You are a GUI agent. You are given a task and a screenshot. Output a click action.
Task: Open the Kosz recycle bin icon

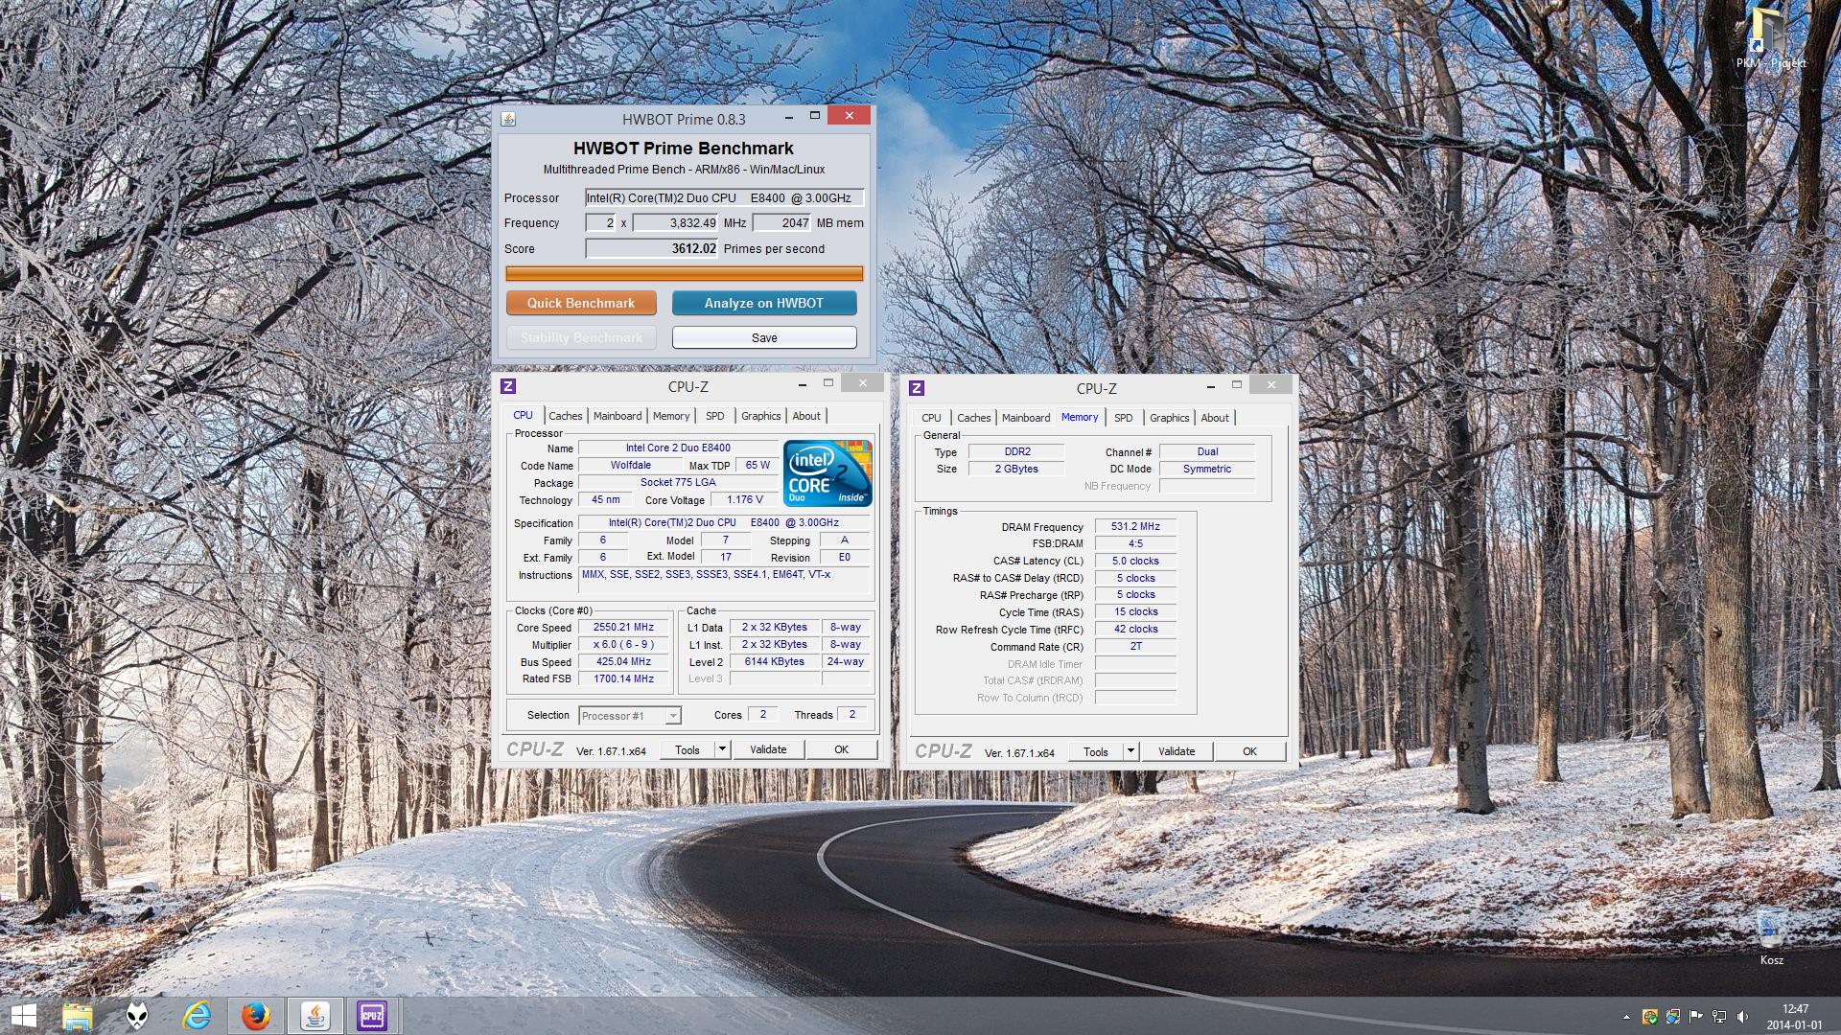pyautogui.click(x=1771, y=936)
